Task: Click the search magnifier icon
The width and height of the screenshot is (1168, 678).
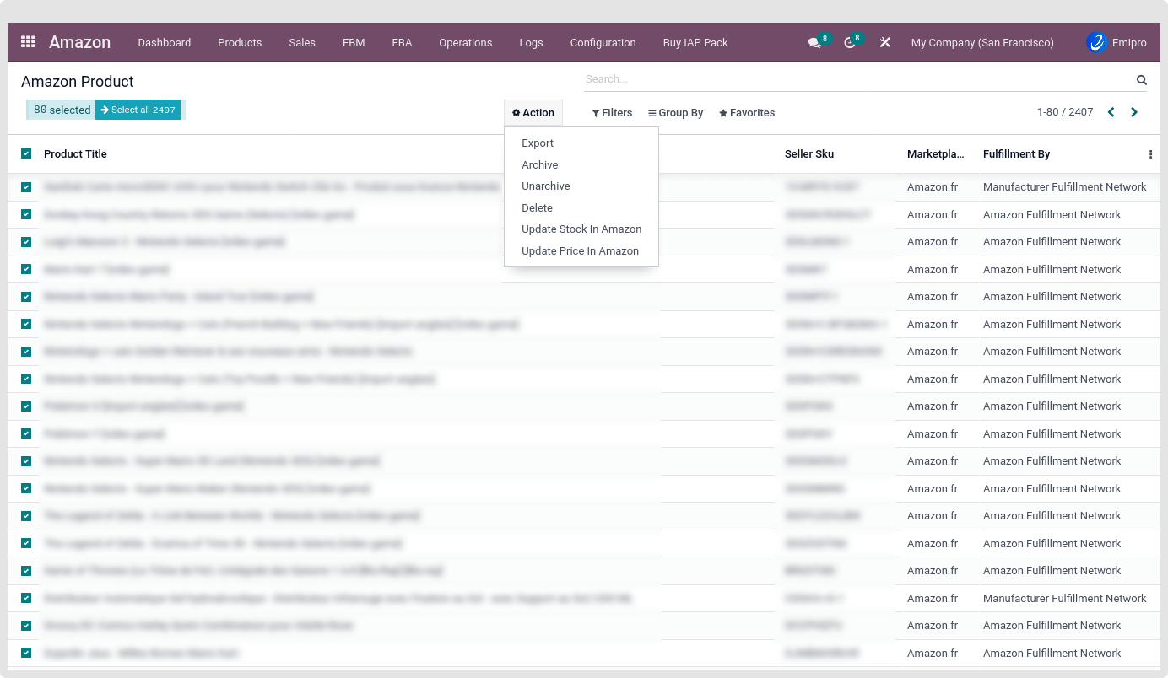Action: [1141, 80]
